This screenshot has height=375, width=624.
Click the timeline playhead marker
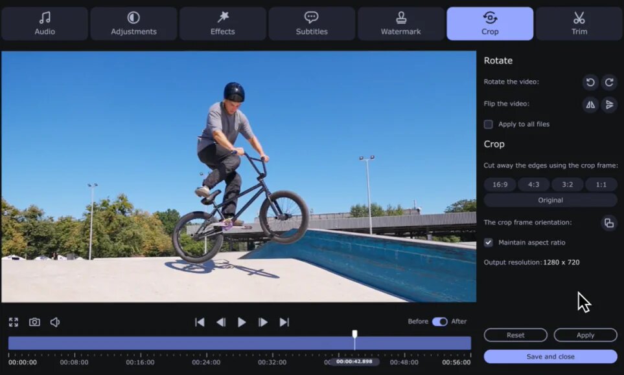(x=354, y=334)
